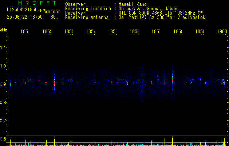Click the 1853 time axis label
Viewport: 229px width, 146px height.
point(69,32)
